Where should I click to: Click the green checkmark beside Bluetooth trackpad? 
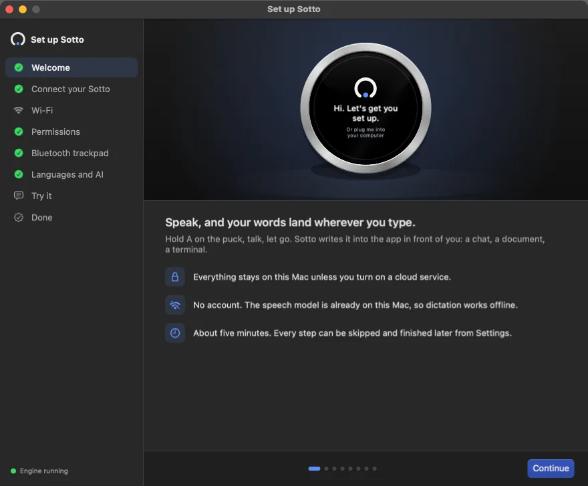click(x=19, y=153)
